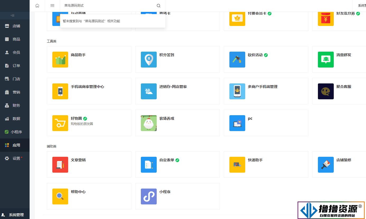Click the search magnifier icon

(x=159, y=6)
